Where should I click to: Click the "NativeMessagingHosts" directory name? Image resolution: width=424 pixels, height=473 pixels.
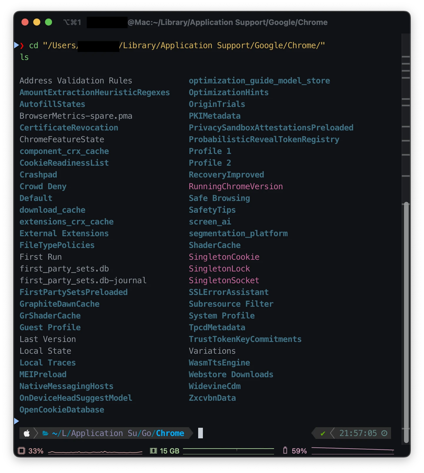(66, 386)
